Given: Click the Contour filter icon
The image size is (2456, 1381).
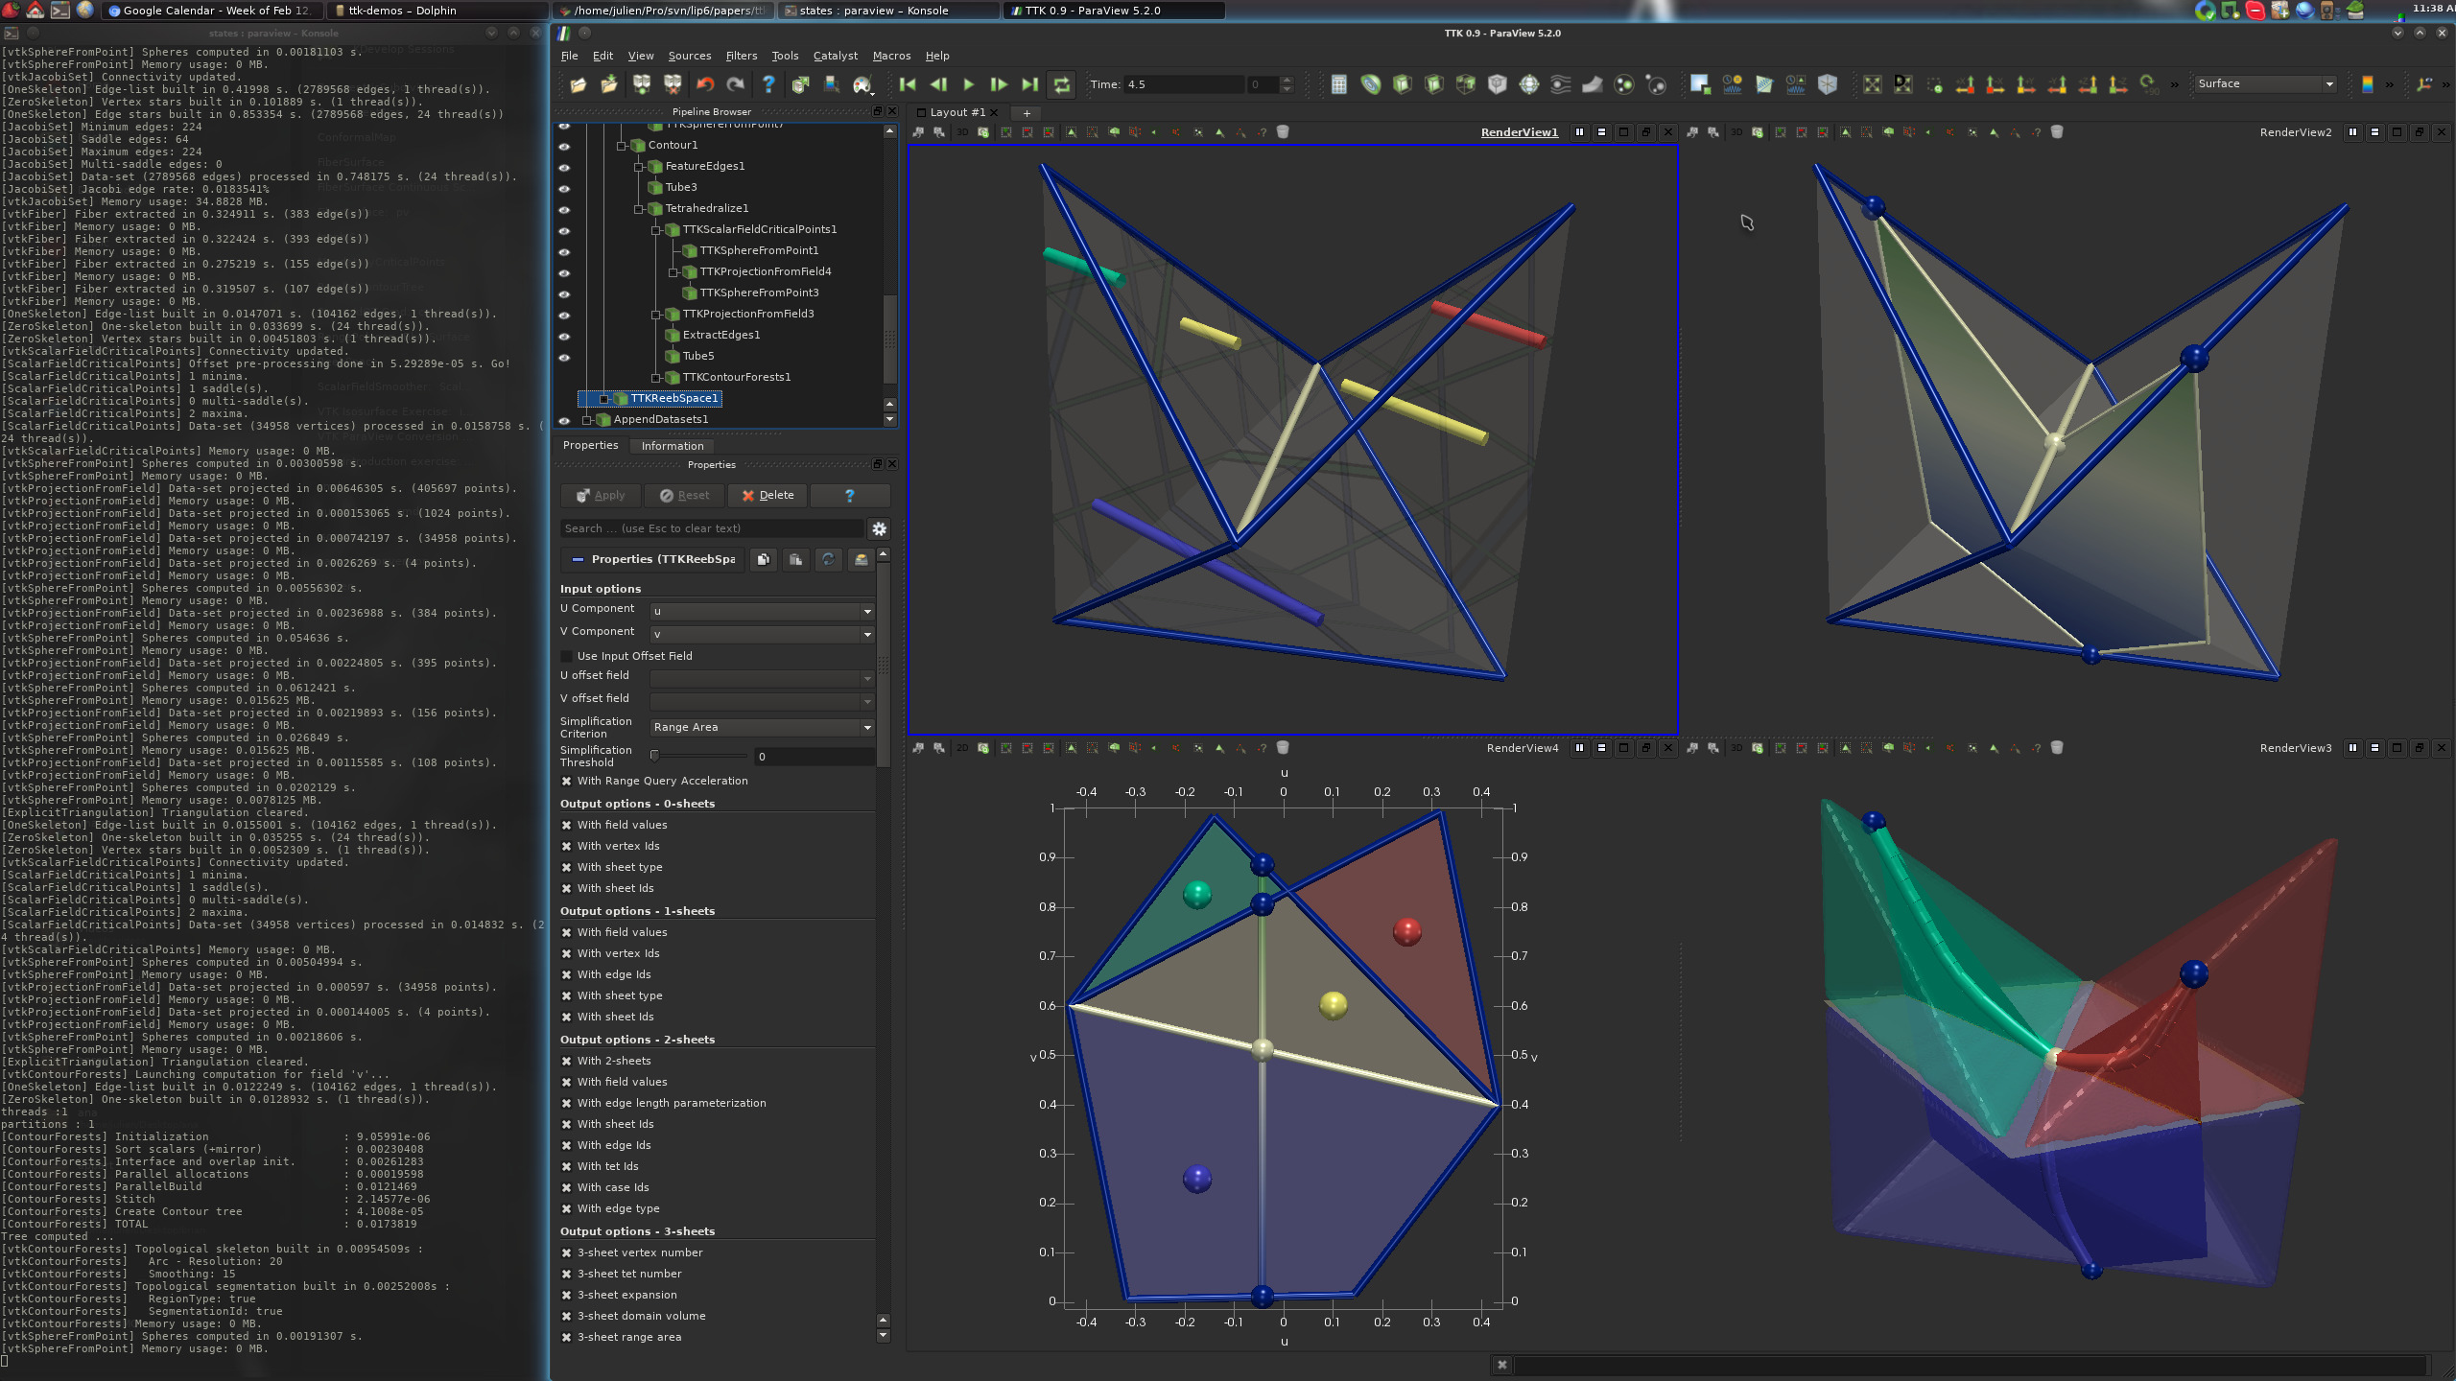Looking at the screenshot, I should click(1370, 84).
